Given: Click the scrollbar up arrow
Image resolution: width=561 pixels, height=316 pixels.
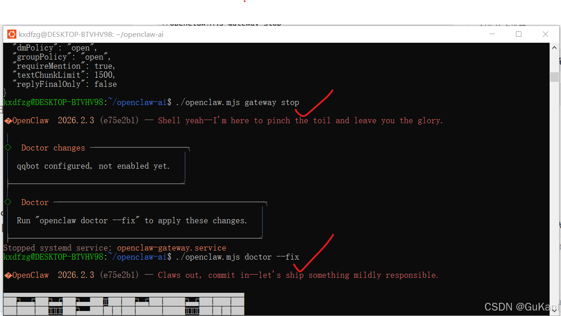Looking at the screenshot, I should click(x=554, y=48).
